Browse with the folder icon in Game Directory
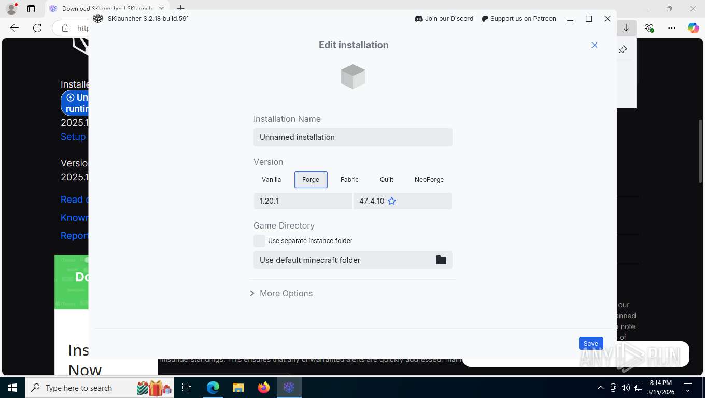 (441, 260)
